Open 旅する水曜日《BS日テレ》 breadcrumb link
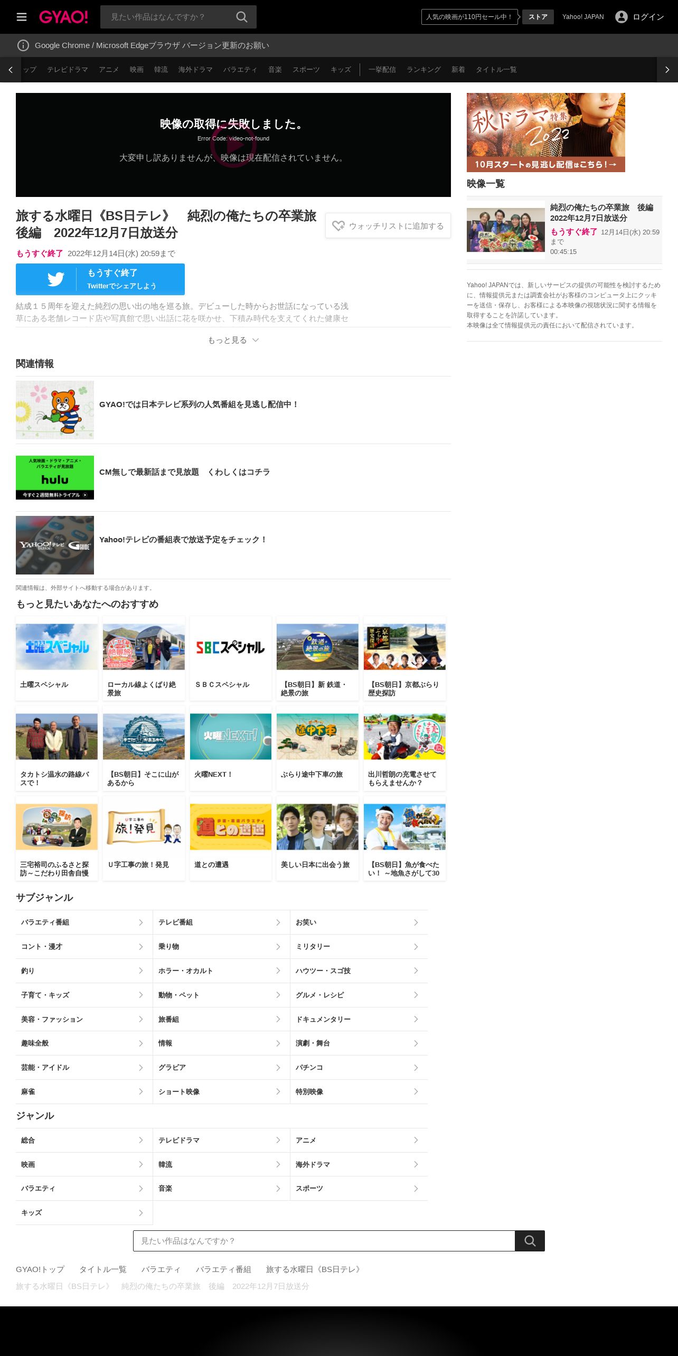 315,1269
